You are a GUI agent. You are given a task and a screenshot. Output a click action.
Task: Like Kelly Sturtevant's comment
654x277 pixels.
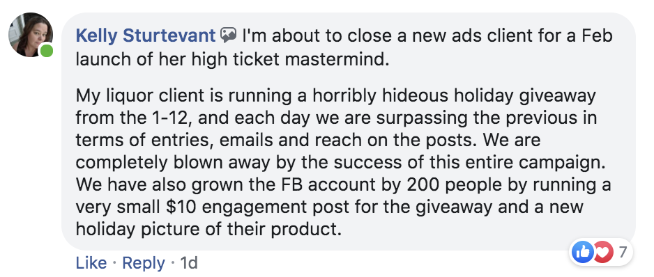tap(91, 263)
